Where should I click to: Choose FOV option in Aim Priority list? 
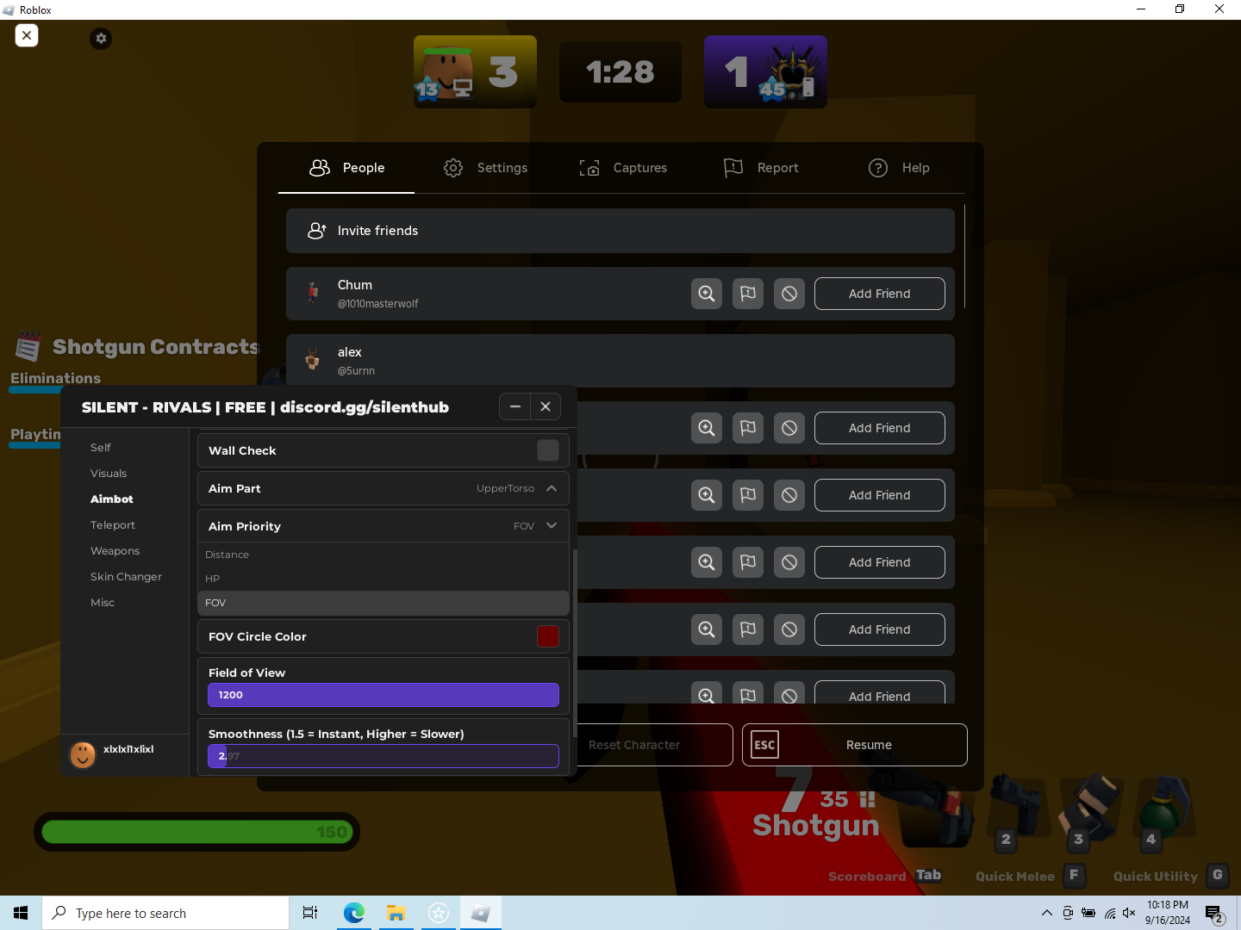(384, 603)
